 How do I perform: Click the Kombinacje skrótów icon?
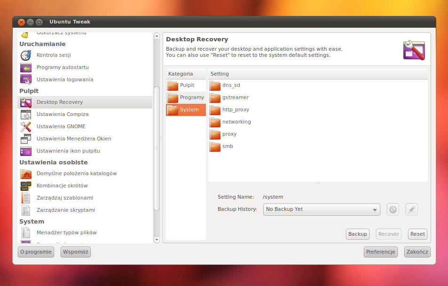(26, 186)
